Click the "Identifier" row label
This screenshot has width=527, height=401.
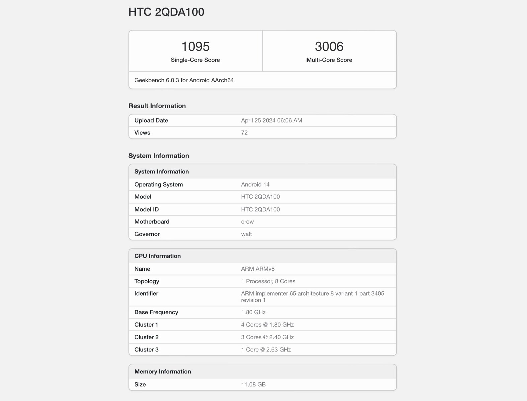tap(146, 293)
